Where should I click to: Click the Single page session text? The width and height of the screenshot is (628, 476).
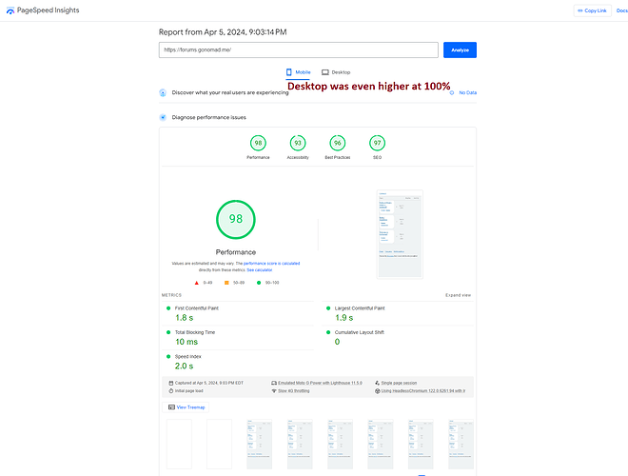coord(399,383)
